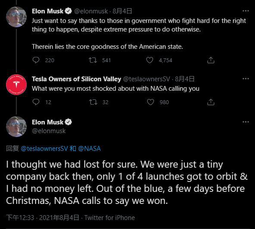Screen dimensions: 255x229
Task: Like the tweet with 980 likes
Action: coord(150,102)
